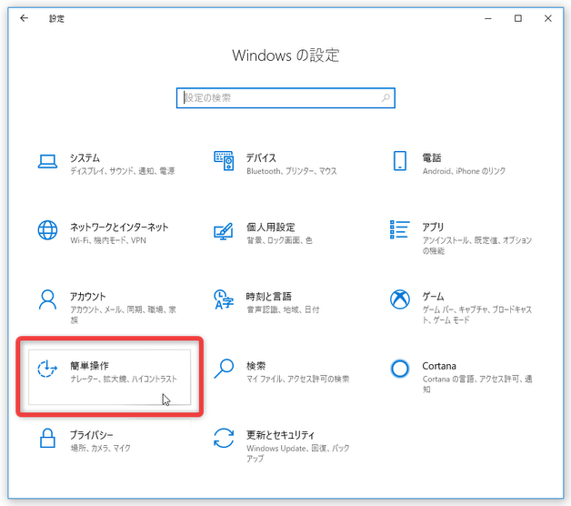
Task: Click text '場所、カメラ、マイク'
Action: (x=100, y=448)
